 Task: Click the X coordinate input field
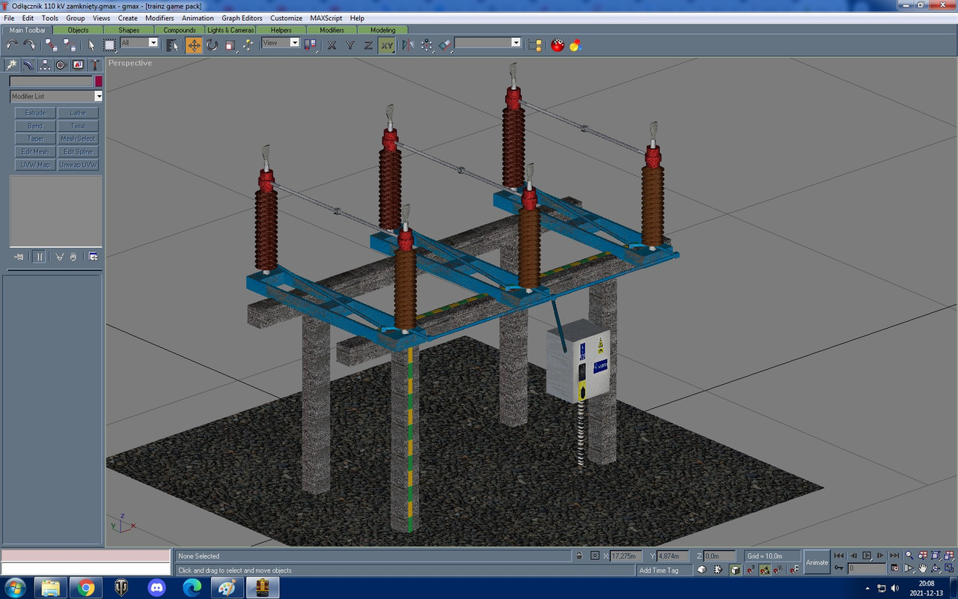point(626,556)
